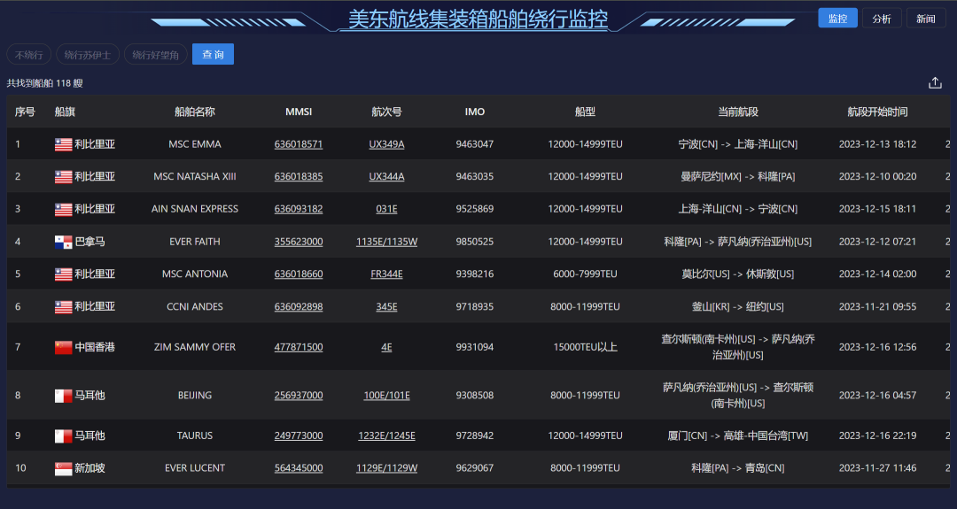957x509 pixels.
Task: Click ship type 15000TEU以上
Action: [585, 347]
